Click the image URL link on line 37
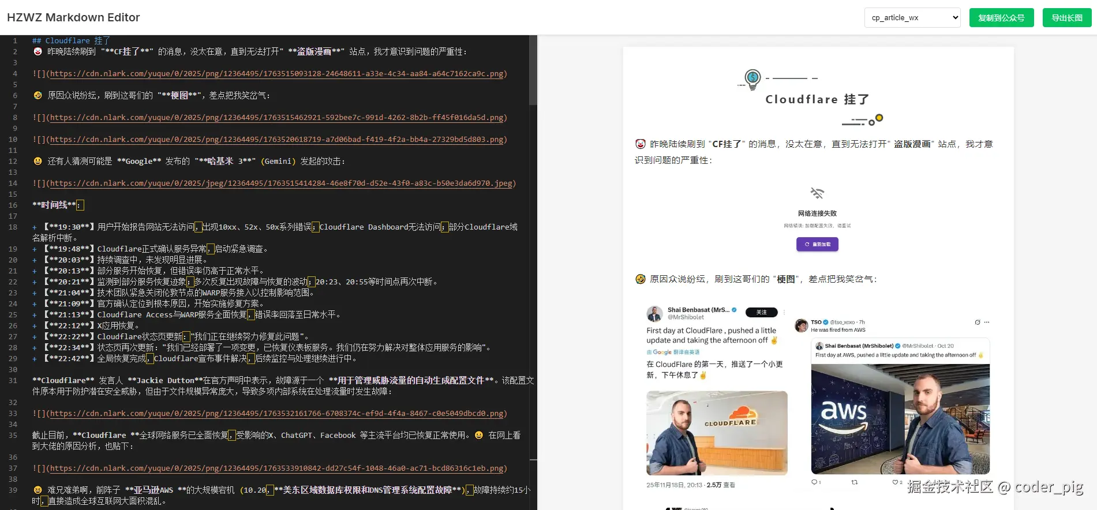The height and width of the screenshot is (510, 1097). (x=276, y=468)
